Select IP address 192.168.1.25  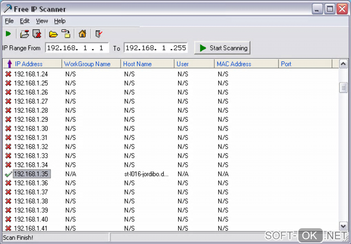[x=31, y=83]
